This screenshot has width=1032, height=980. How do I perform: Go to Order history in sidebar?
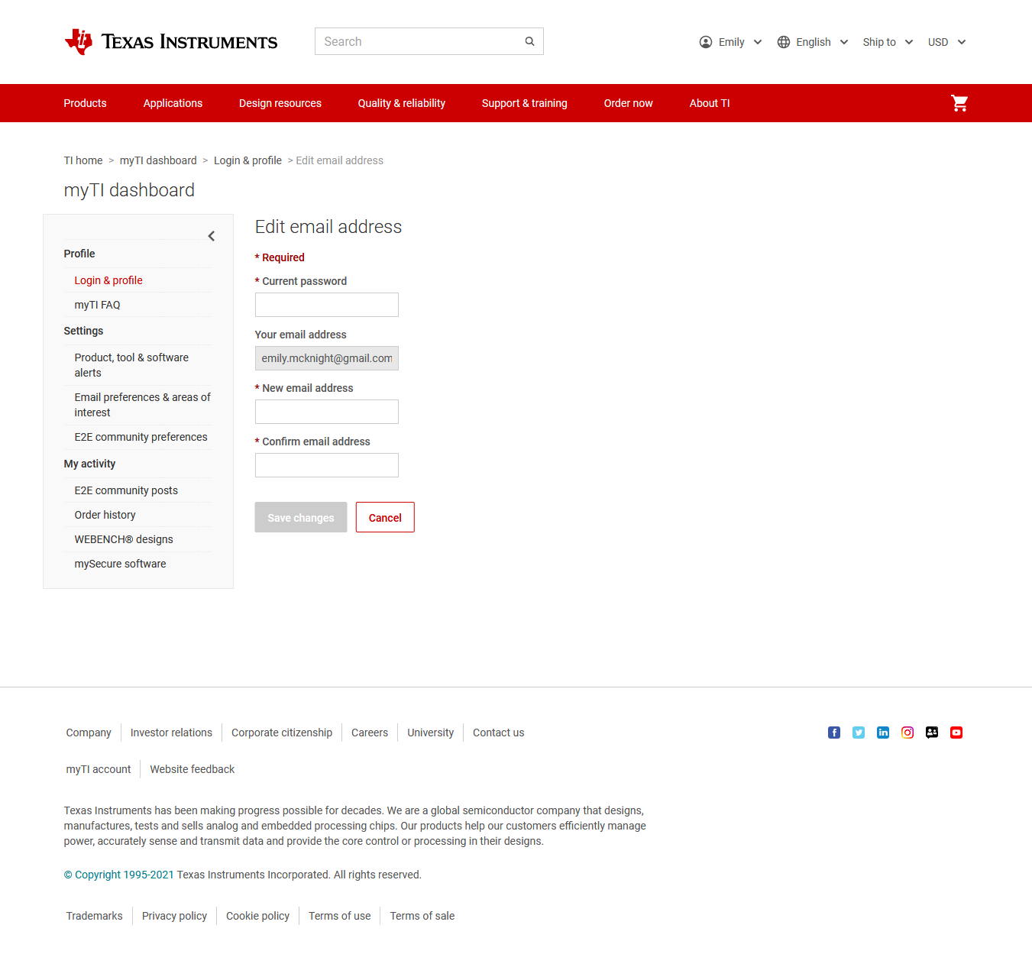coord(105,515)
